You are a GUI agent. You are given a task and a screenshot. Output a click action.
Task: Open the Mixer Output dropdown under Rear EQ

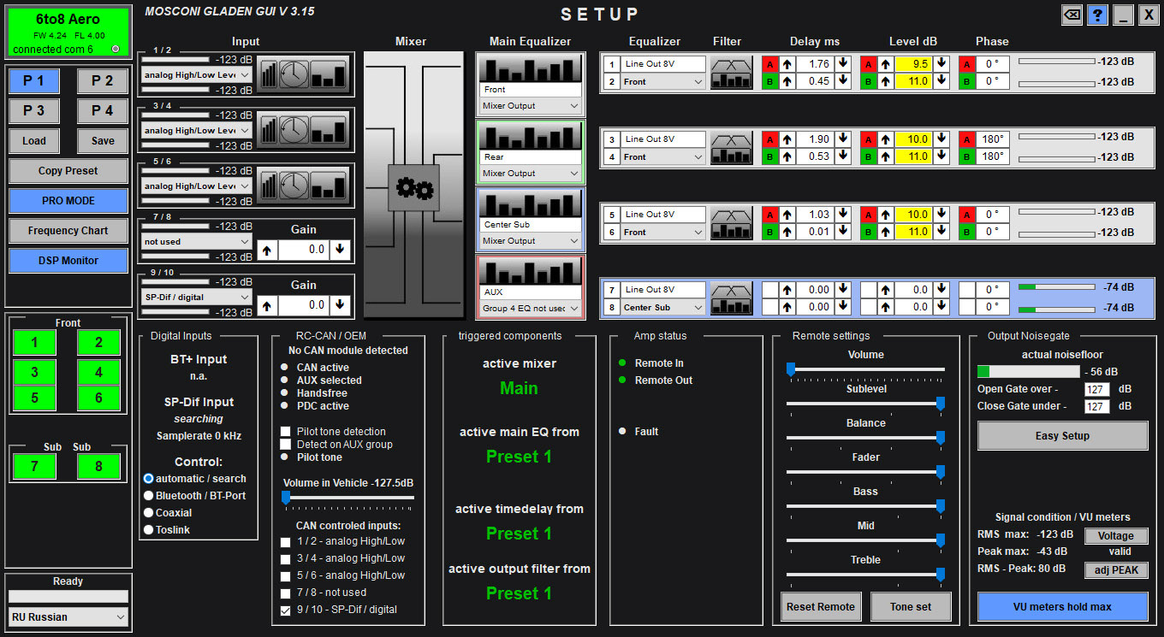[530, 174]
